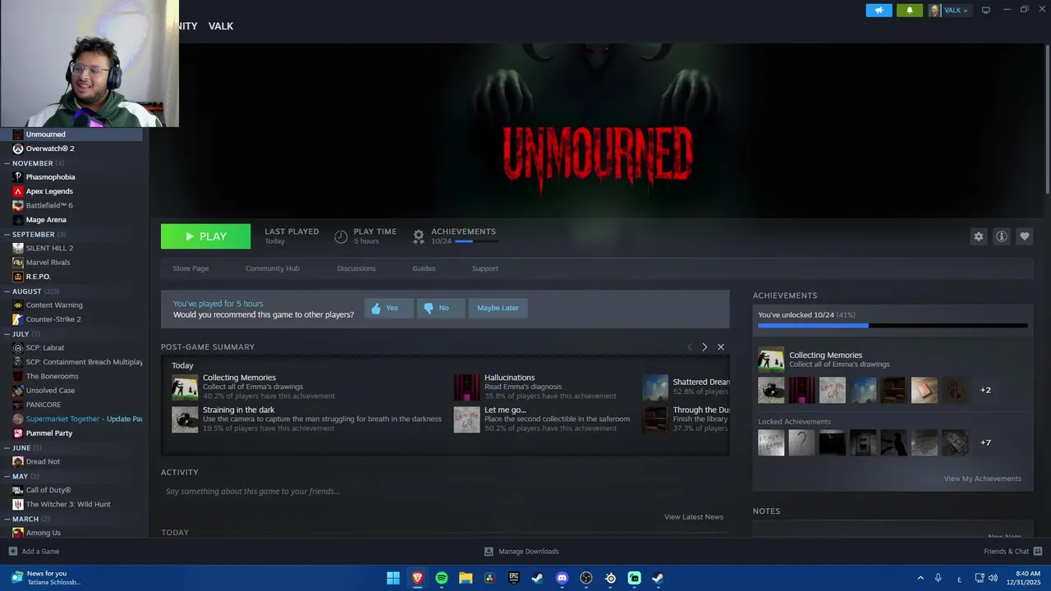
Task: Open the green notifications bell
Action: pyautogui.click(x=909, y=10)
